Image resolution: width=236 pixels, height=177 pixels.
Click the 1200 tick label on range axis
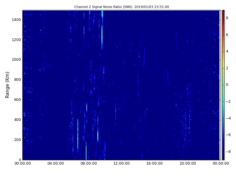click(16, 40)
